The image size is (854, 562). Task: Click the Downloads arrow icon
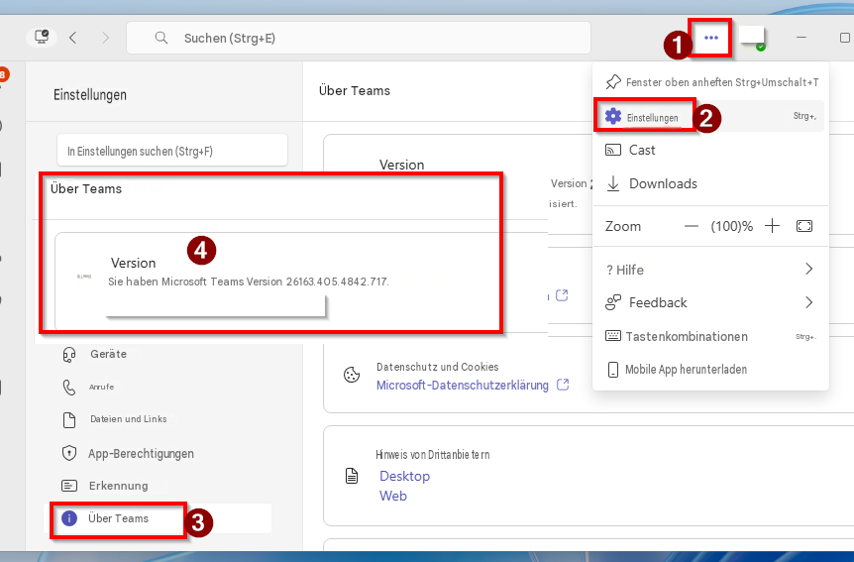[613, 183]
